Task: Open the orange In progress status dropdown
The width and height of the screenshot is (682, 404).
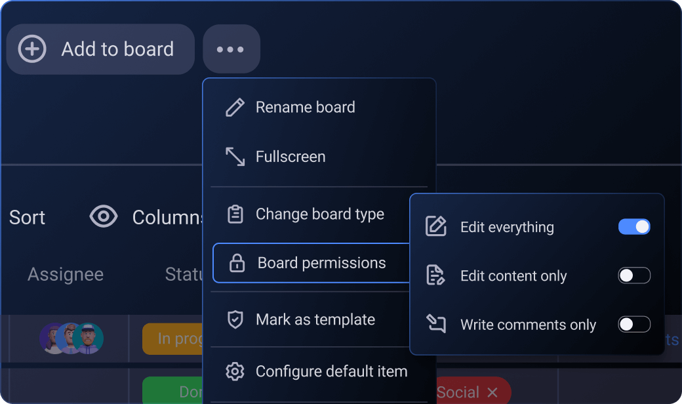Action: point(172,339)
